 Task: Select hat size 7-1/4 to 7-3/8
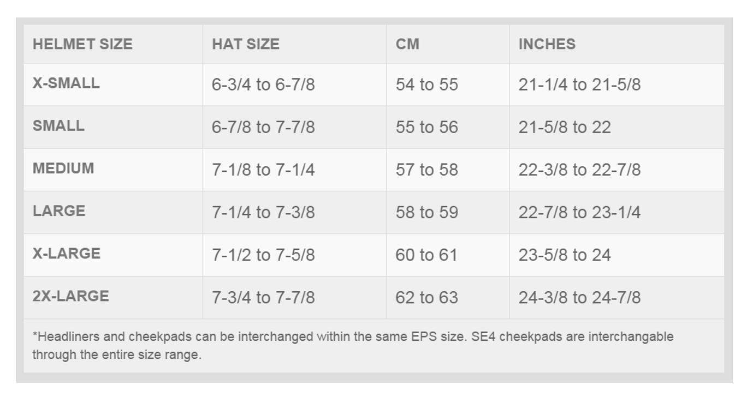click(263, 212)
